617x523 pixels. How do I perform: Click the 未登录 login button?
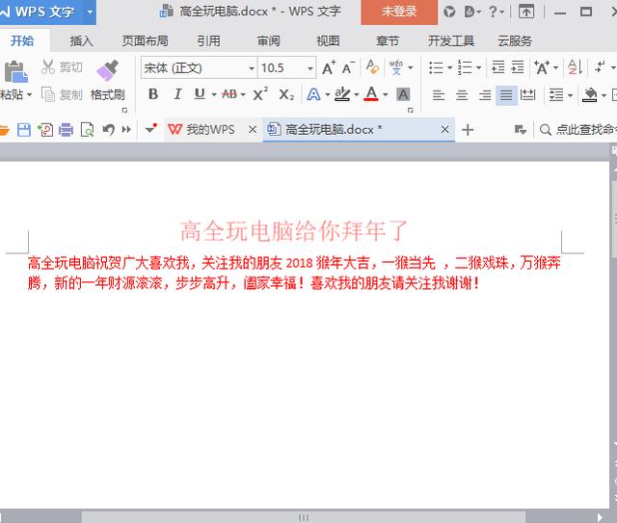tap(399, 12)
